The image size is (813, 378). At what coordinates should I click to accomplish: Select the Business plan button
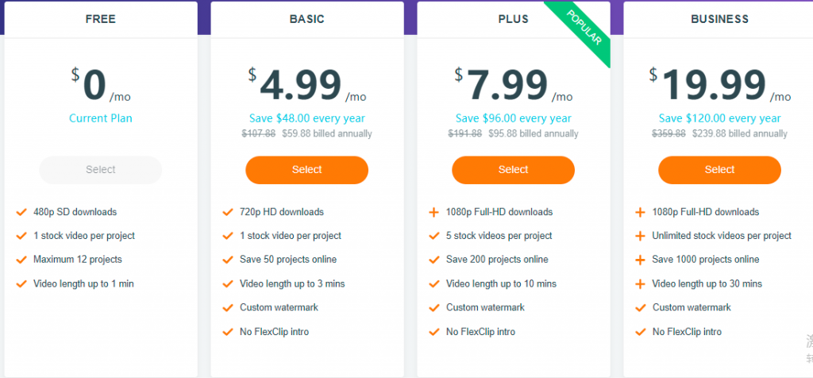(x=719, y=170)
